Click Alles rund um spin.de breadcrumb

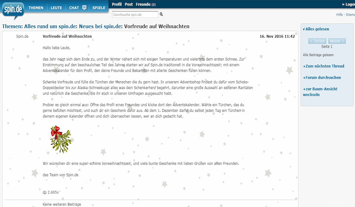point(50,26)
